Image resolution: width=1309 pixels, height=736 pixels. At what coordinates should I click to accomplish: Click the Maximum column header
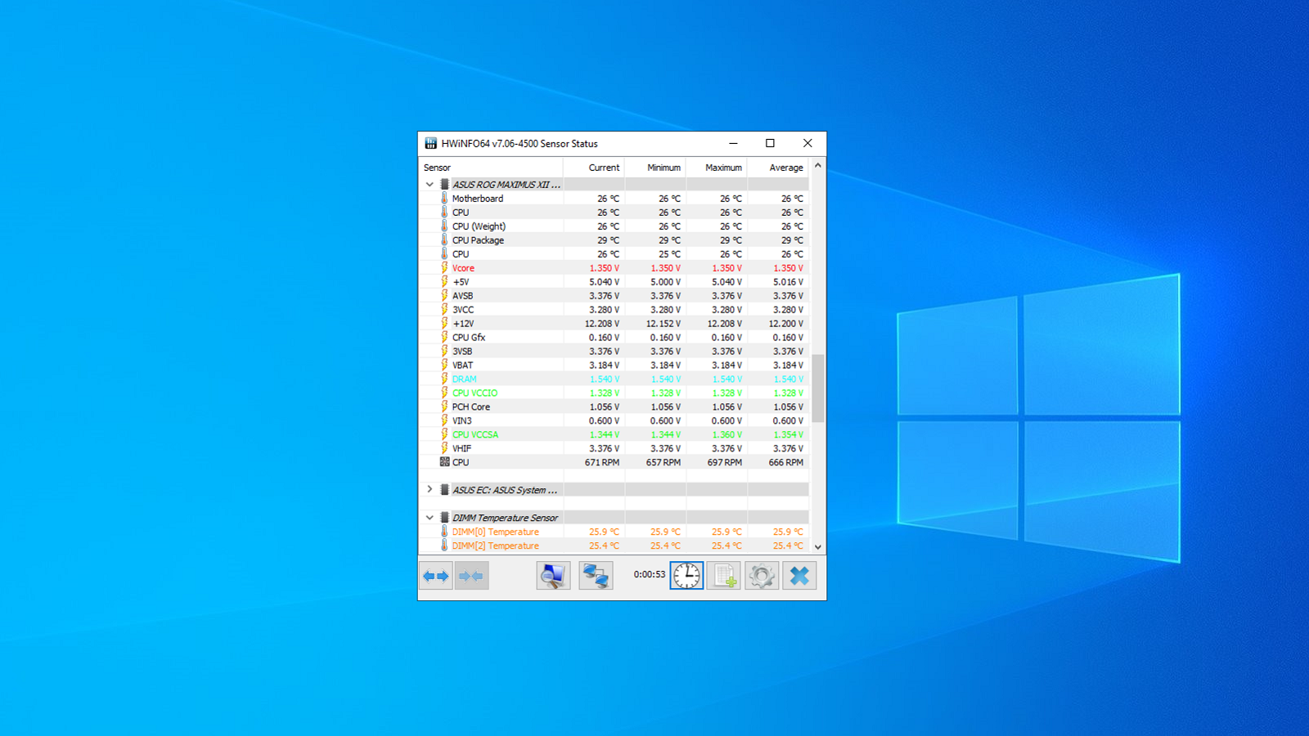click(x=717, y=168)
